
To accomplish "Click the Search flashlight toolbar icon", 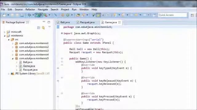I will pyautogui.click(x=83, y=15).
